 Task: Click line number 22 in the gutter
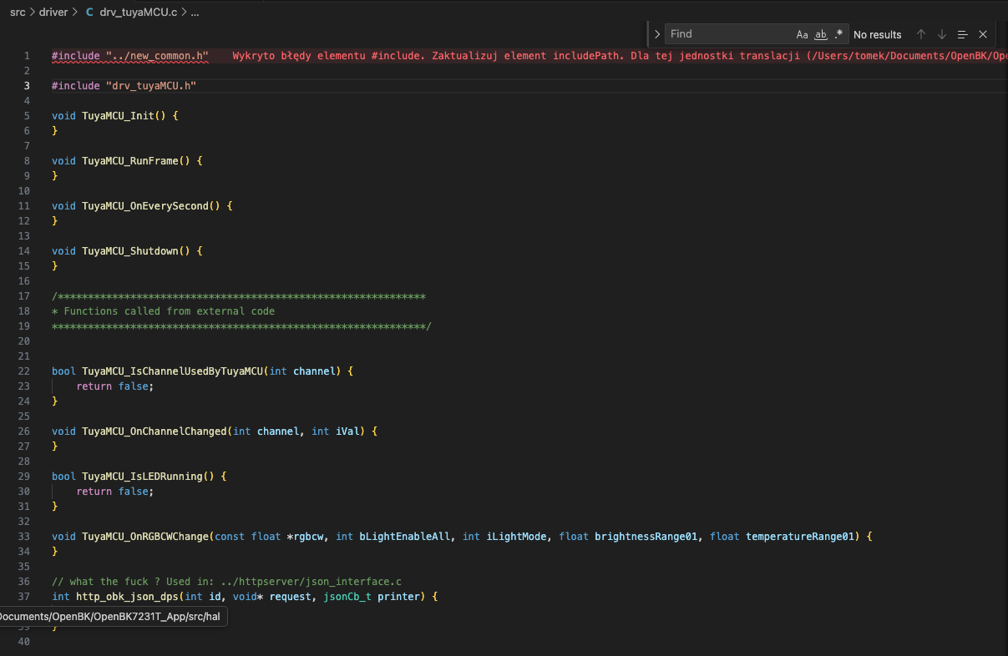coord(23,371)
